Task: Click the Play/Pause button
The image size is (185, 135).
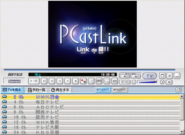Action: coord(34,81)
